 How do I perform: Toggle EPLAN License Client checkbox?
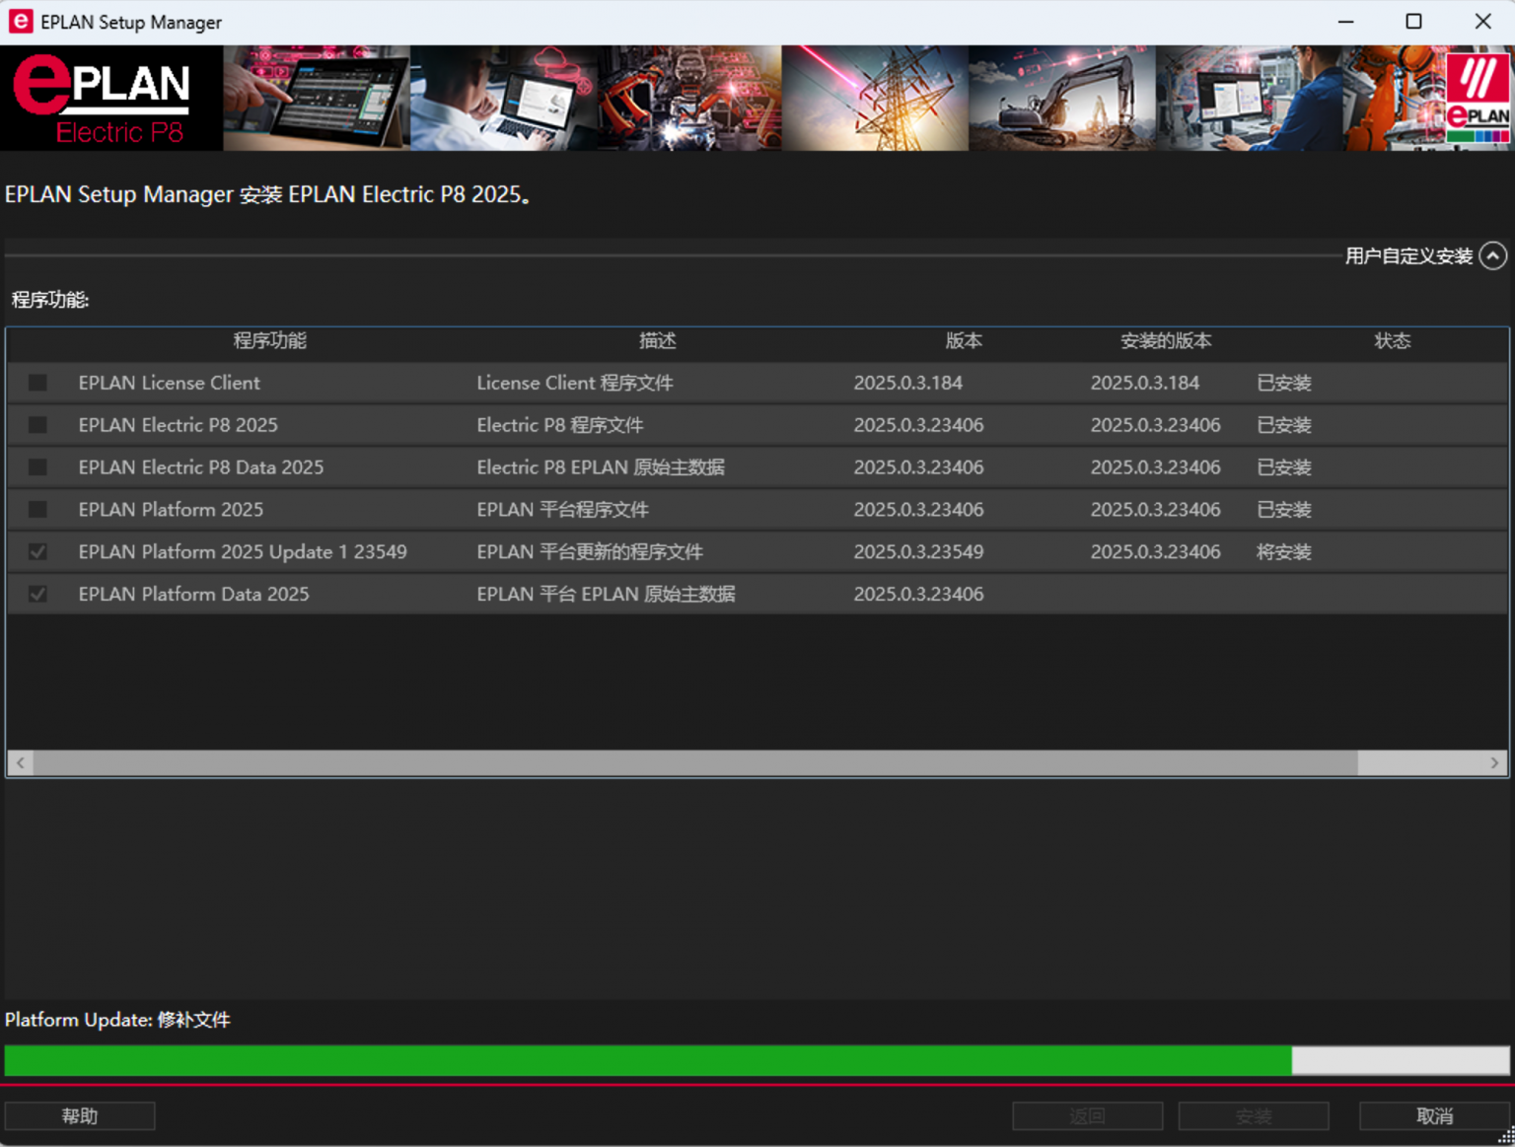pyautogui.click(x=37, y=383)
